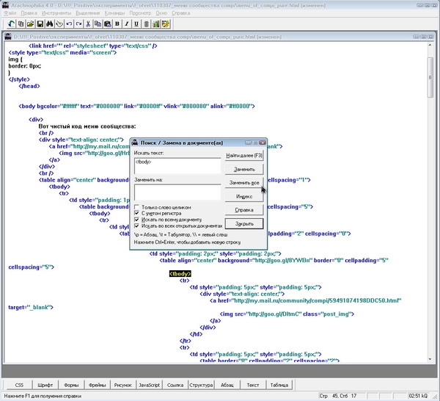The image size is (440, 401).
Task: Click the highlighted <tbody> tag in code
Action: point(180,274)
